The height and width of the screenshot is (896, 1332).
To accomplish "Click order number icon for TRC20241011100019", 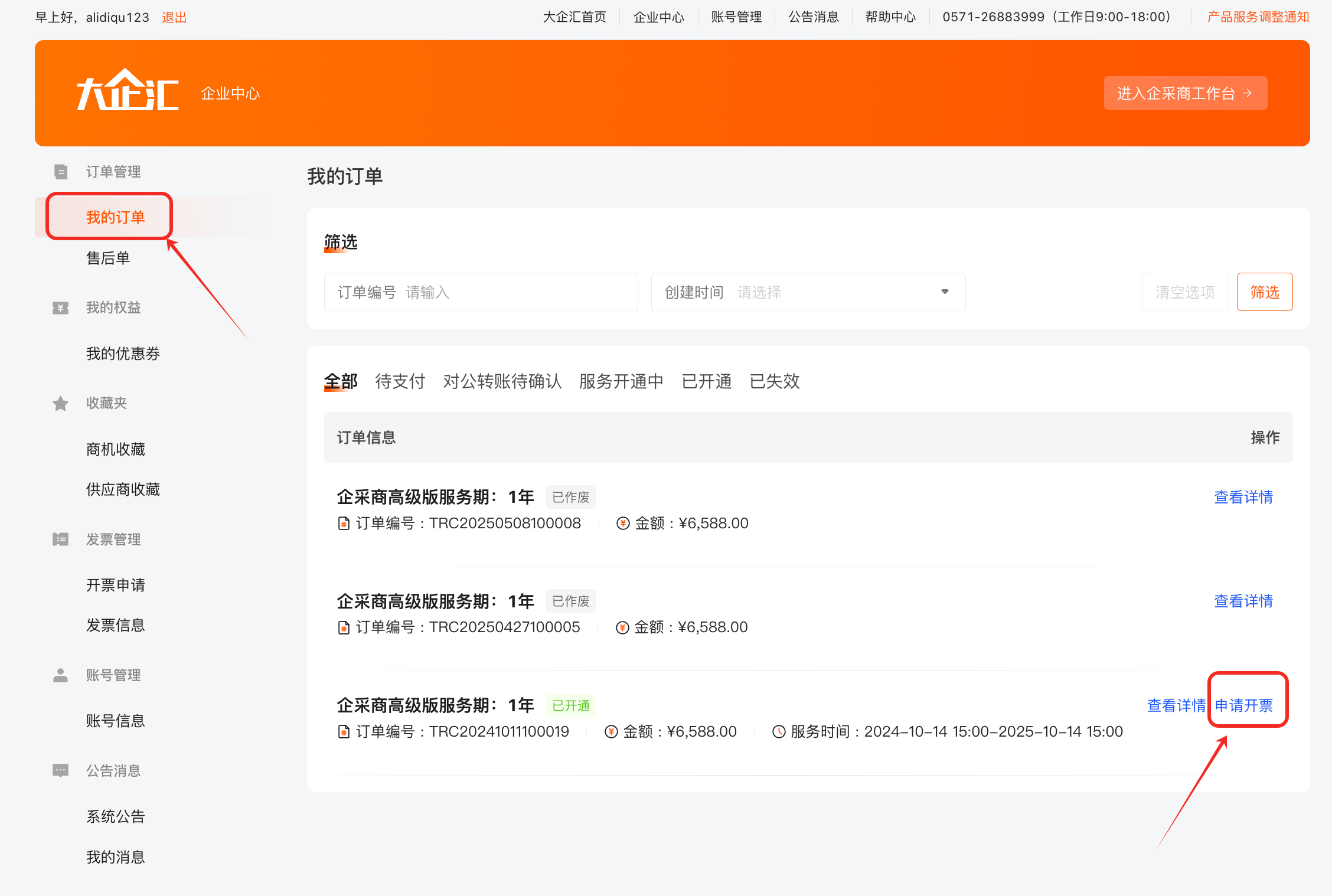I will tap(344, 732).
